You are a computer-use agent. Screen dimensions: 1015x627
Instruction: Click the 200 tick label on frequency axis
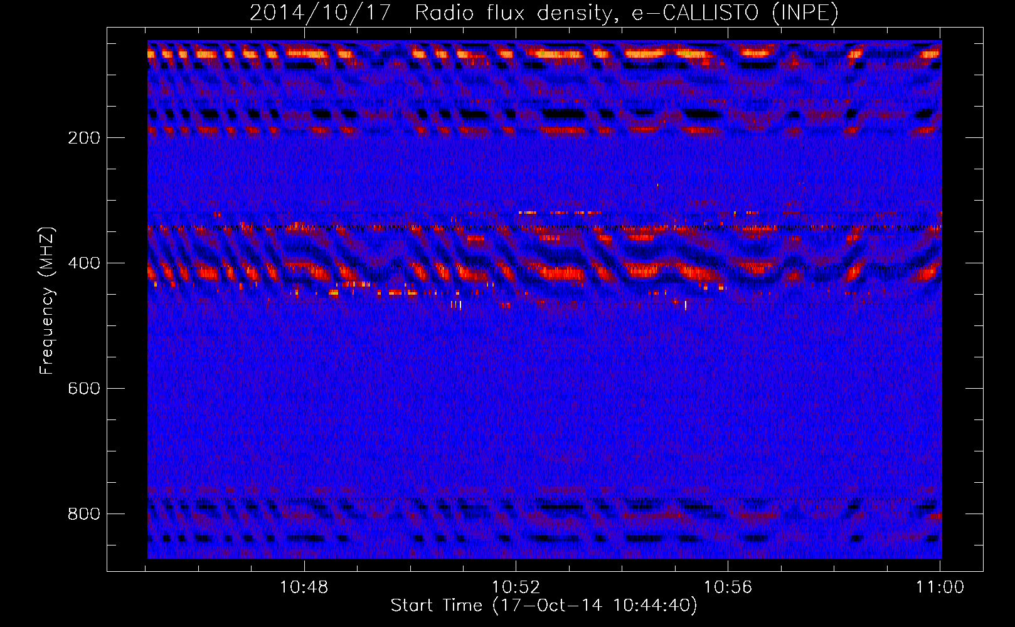click(x=84, y=138)
